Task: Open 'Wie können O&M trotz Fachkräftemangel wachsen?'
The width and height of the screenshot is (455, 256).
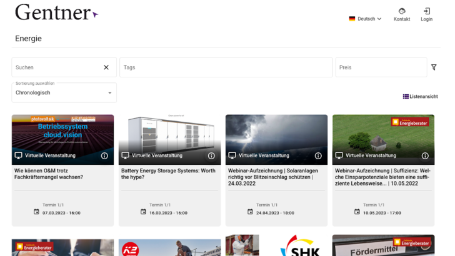Action: [x=49, y=173]
